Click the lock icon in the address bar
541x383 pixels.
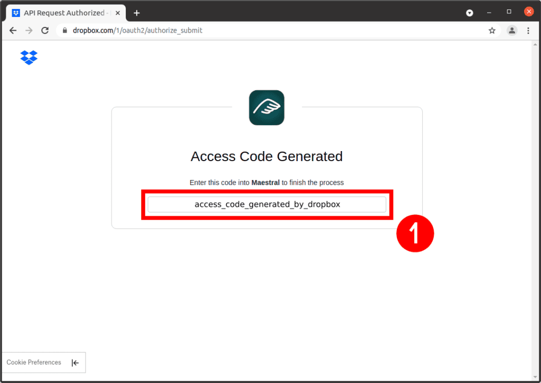pos(64,30)
